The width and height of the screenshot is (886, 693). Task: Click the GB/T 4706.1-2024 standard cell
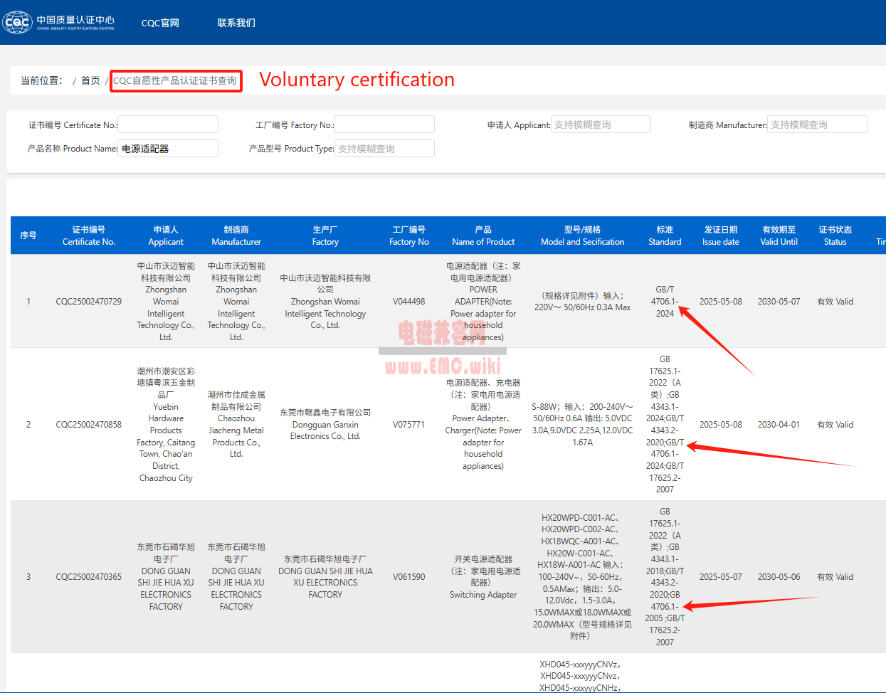665,302
